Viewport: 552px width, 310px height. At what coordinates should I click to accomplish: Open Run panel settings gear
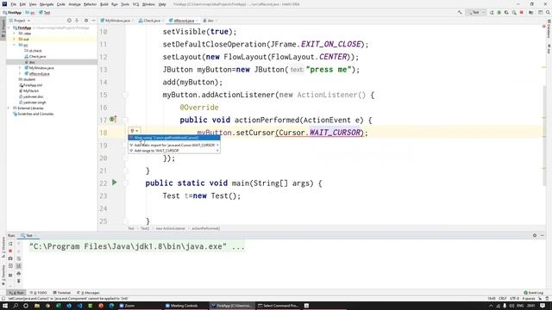click(535, 235)
